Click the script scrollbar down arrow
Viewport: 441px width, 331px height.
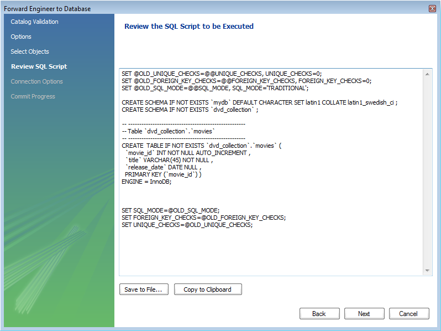428,271
